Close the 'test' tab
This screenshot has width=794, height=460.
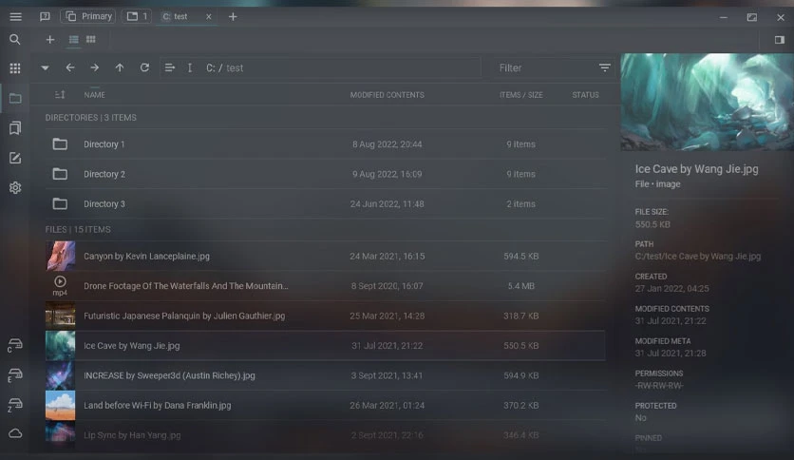209,17
